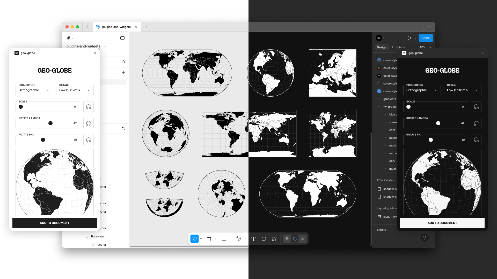This screenshot has height=279, width=497.
Task: Open the Figma main menu icon
Action: click(68, 38)
